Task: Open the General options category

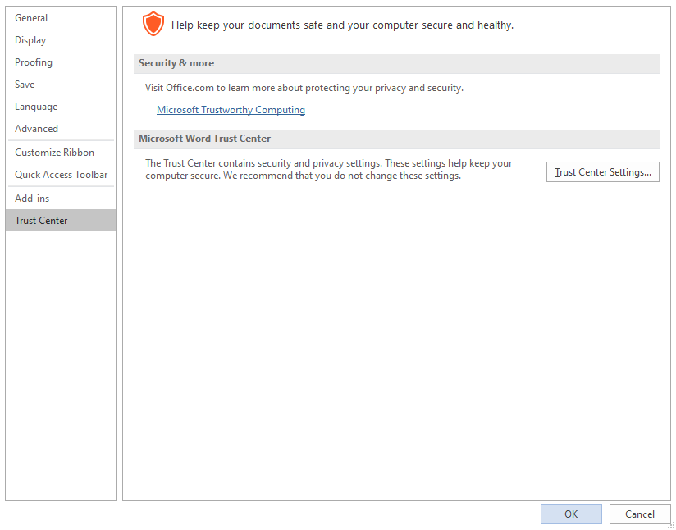Action: tap(62, 18)
